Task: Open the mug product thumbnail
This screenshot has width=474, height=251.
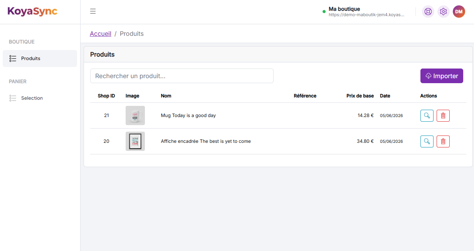Action: [135, 115]
